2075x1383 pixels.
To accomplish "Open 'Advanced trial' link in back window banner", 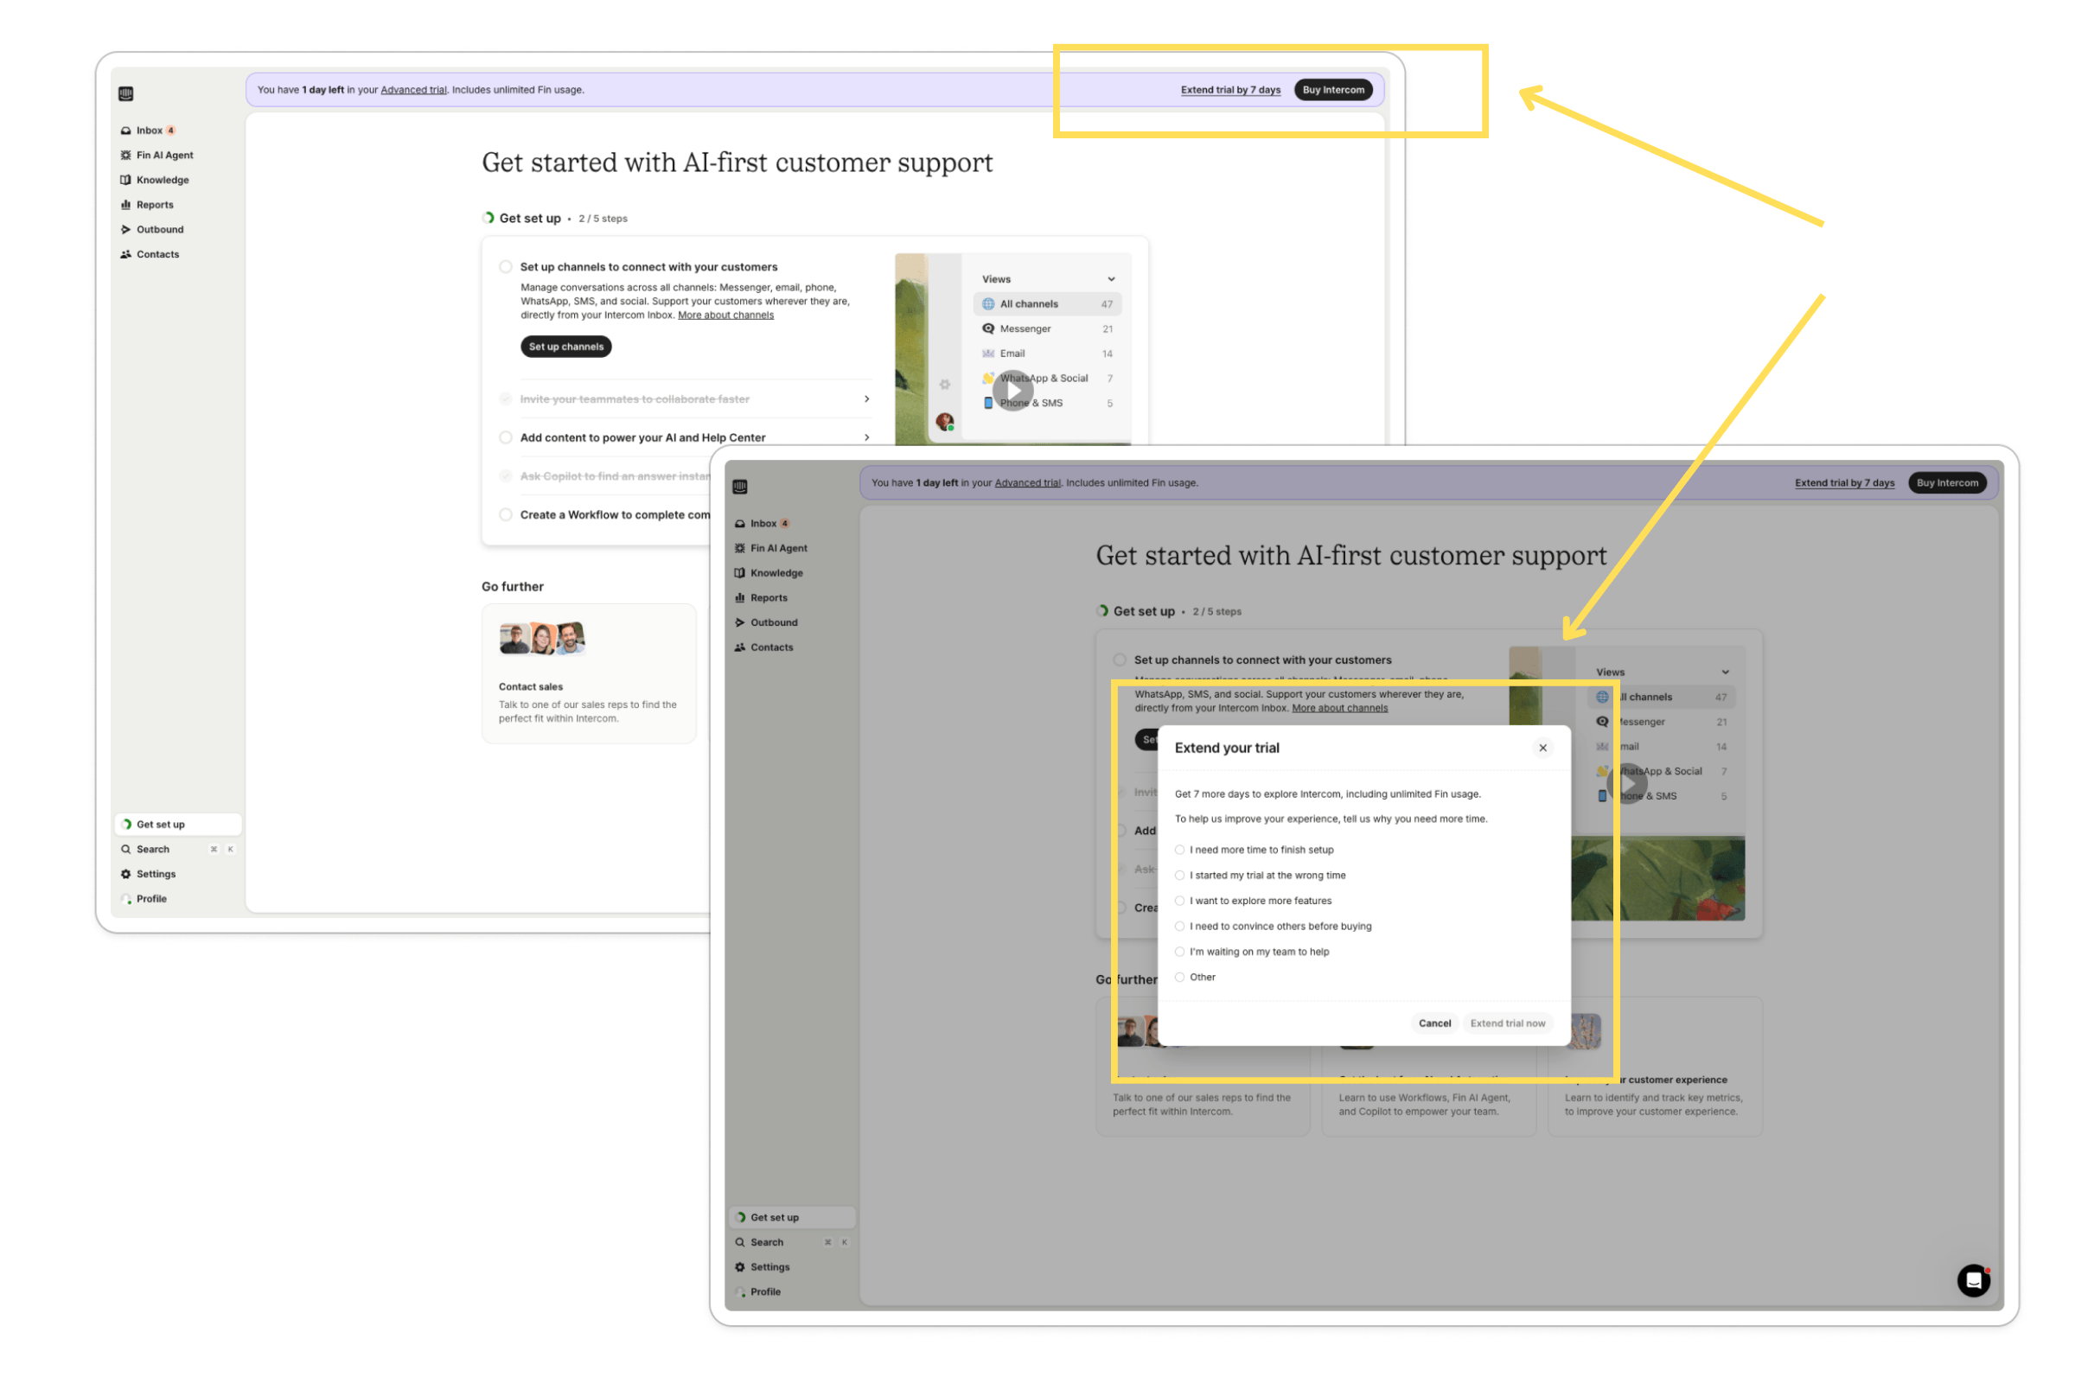I will tap(414, 90).
